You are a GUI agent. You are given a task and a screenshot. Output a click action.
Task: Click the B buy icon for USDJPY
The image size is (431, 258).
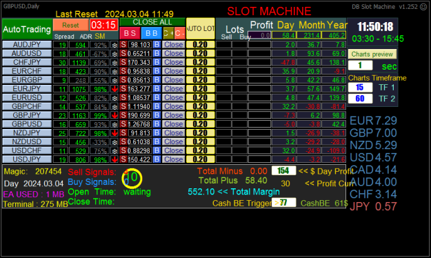(157, 159)
